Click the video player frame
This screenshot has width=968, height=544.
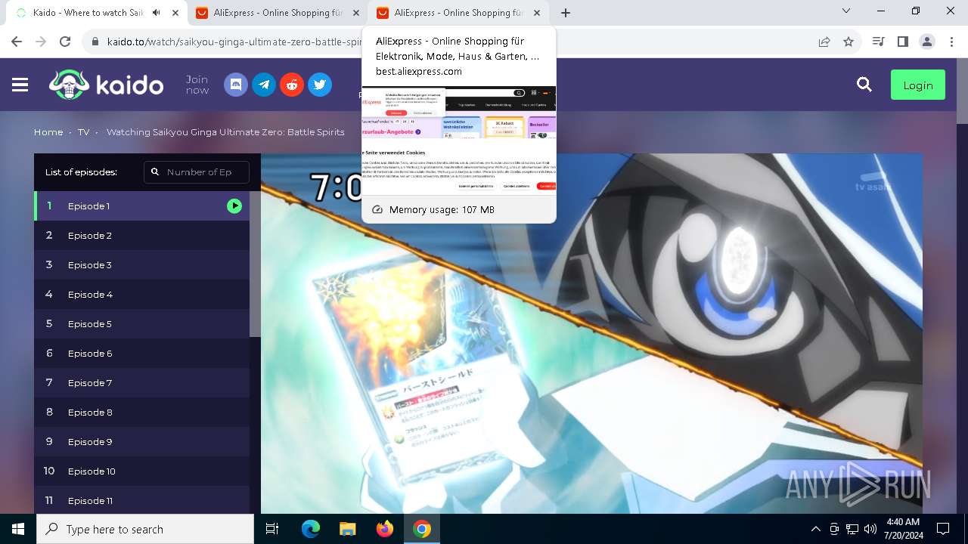pos(591,333)
